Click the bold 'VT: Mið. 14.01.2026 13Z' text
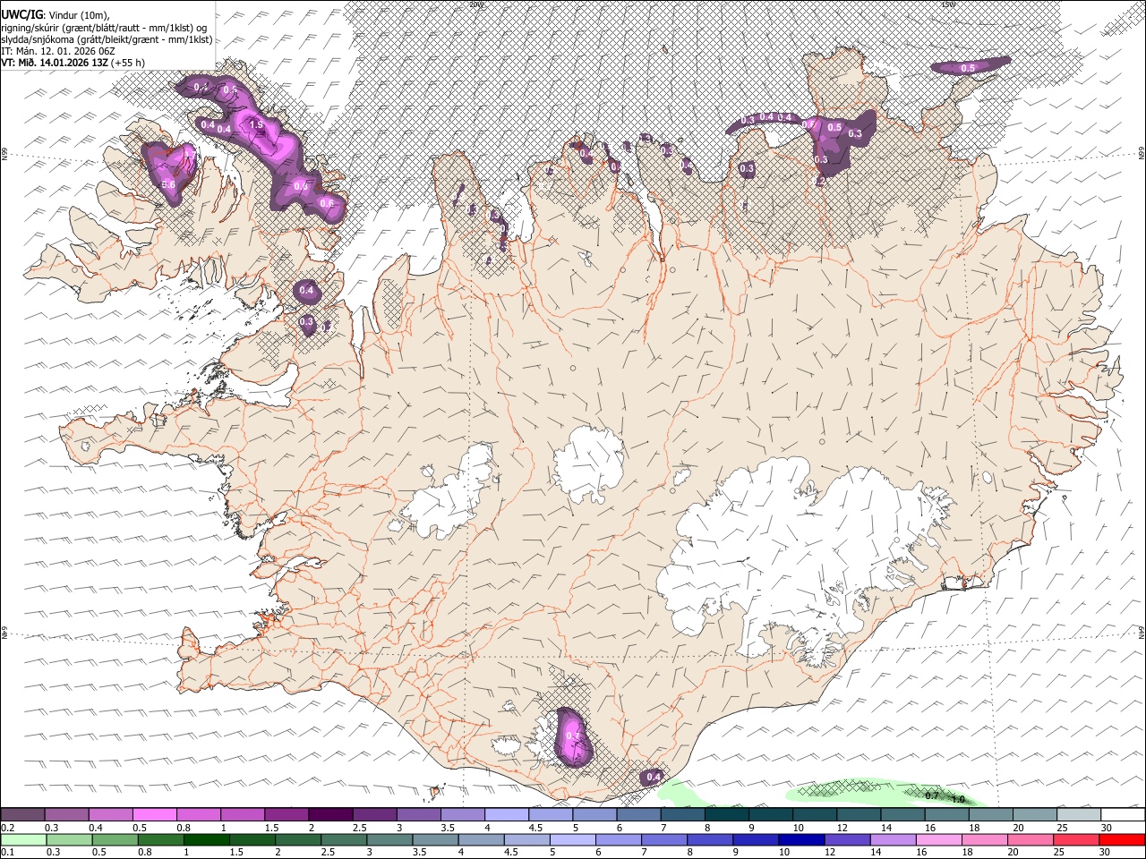Image resolution: width=1146 pixels, height=859 pixels. pos(55,63)
